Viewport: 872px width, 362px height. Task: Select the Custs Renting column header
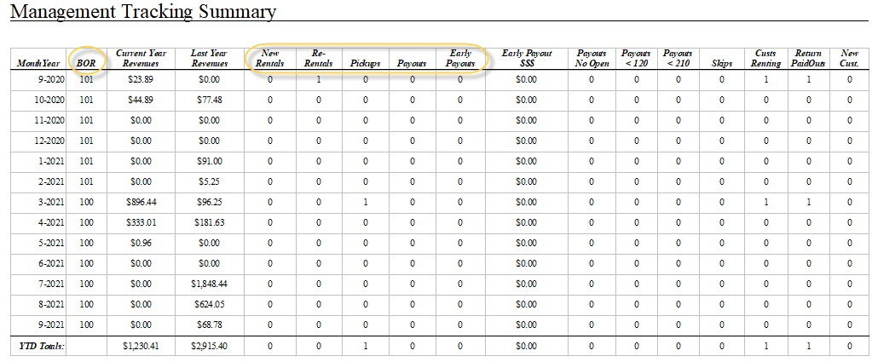pos(765,58)
